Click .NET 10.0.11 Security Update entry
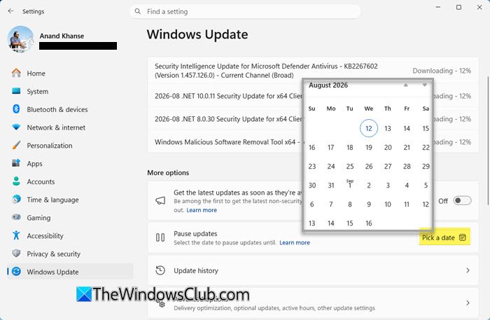490x320 pixels. (x=228, y=96)
